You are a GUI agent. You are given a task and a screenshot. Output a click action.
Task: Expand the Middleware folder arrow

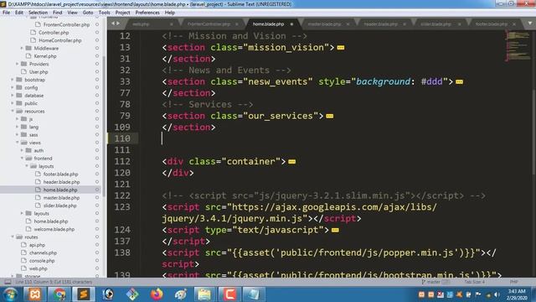pos(22,49)
